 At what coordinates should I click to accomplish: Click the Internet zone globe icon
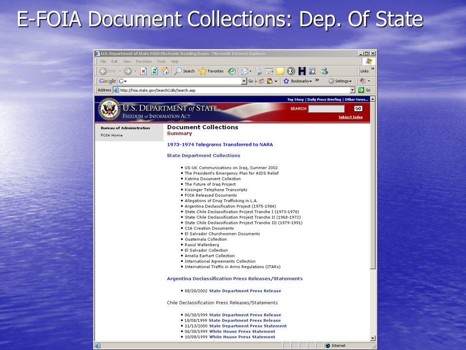328,346
